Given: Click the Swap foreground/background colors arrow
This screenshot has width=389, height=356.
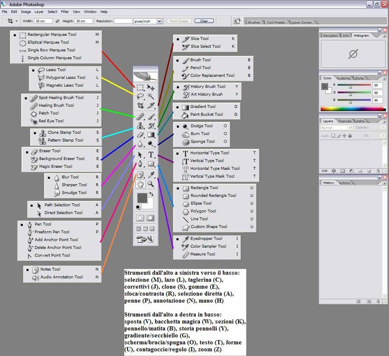Looking at the screenshot, I should point(152,194).
